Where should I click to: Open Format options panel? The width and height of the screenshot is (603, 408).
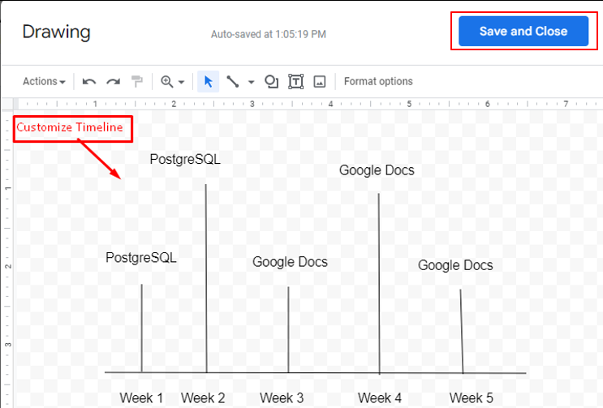[378, 81]
